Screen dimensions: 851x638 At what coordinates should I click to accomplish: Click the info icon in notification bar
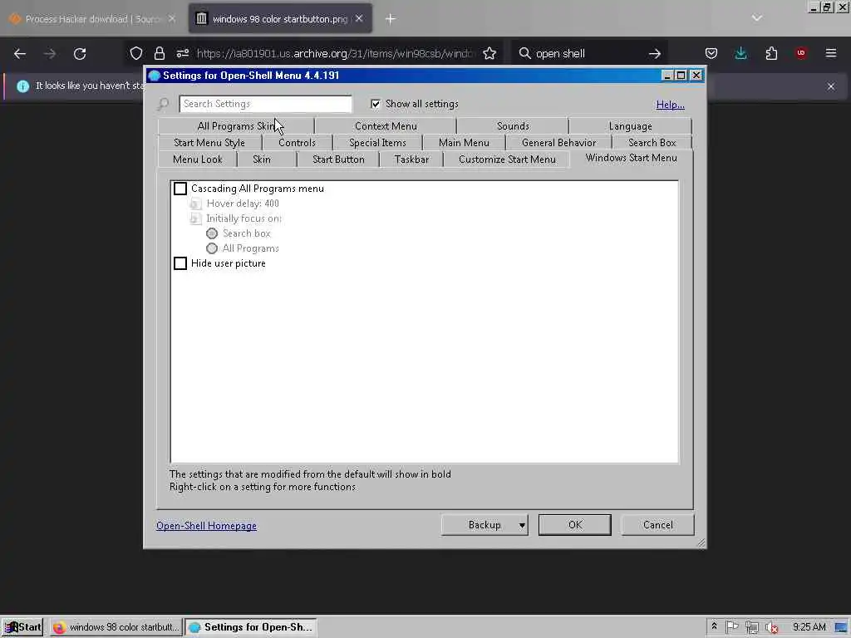(22, 86)
